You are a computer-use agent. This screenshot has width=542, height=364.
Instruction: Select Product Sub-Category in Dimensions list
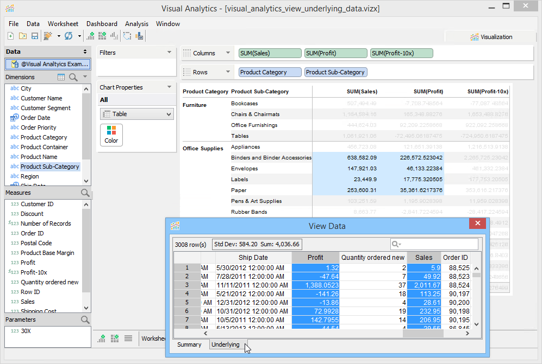(x=49, y=167)
